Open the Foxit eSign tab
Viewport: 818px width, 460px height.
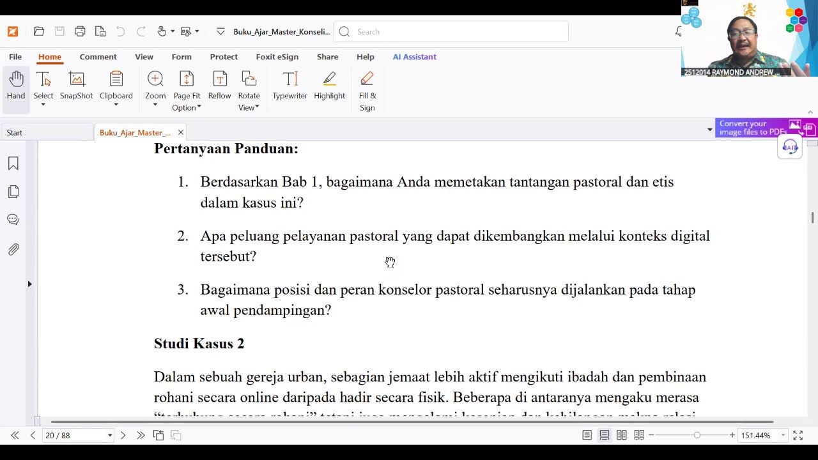[x=277, y=57]
